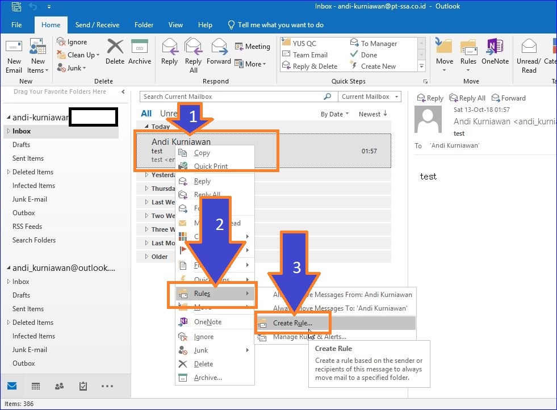Choose Quick Print in context menu
This screenshot has height=410, width=557.
tap(215, 166)
